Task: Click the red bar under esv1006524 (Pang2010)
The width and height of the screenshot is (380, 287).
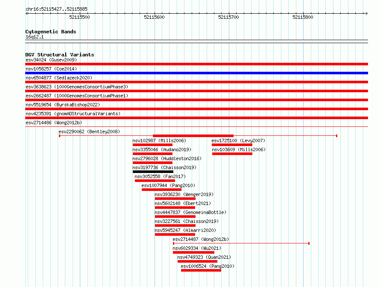Action: [201, 270]
